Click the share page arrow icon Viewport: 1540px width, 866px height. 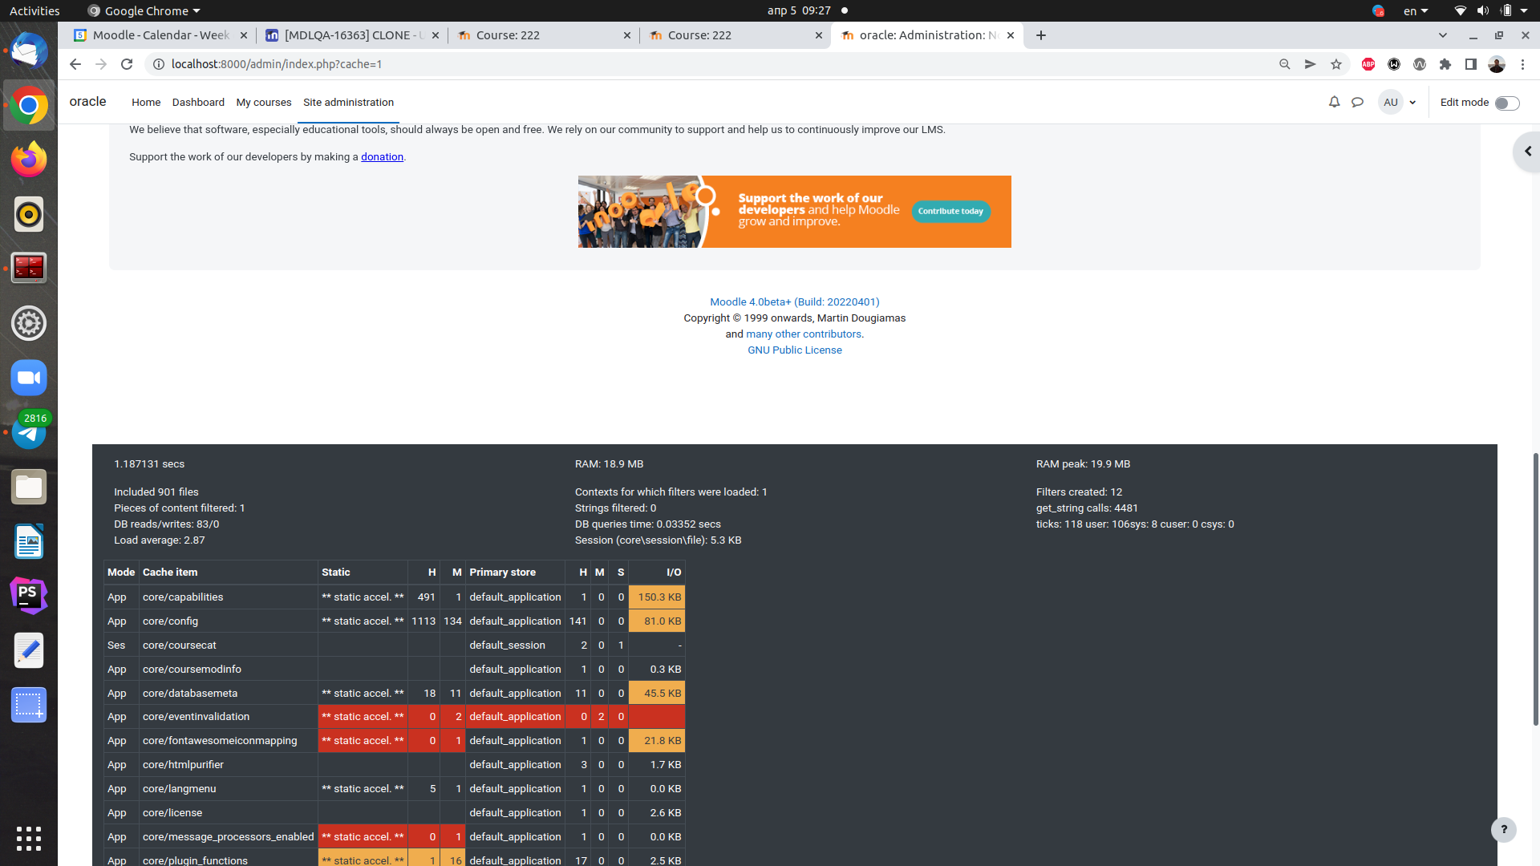click(1311, 64)
